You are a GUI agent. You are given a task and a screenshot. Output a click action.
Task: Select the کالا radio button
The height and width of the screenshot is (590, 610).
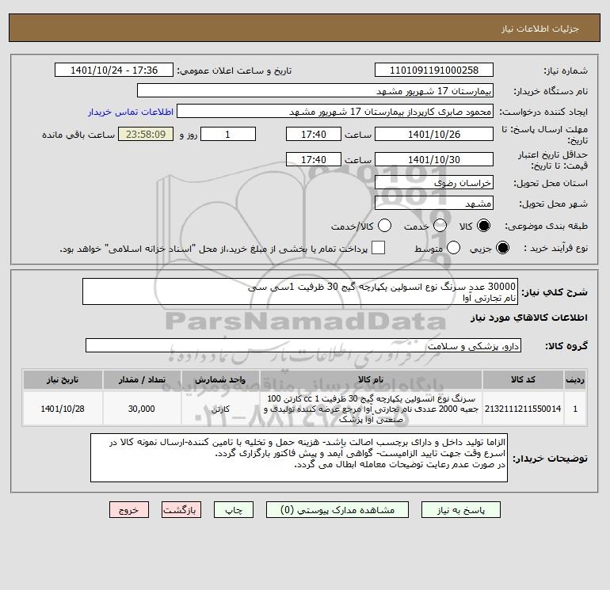(x=483, y=226)
